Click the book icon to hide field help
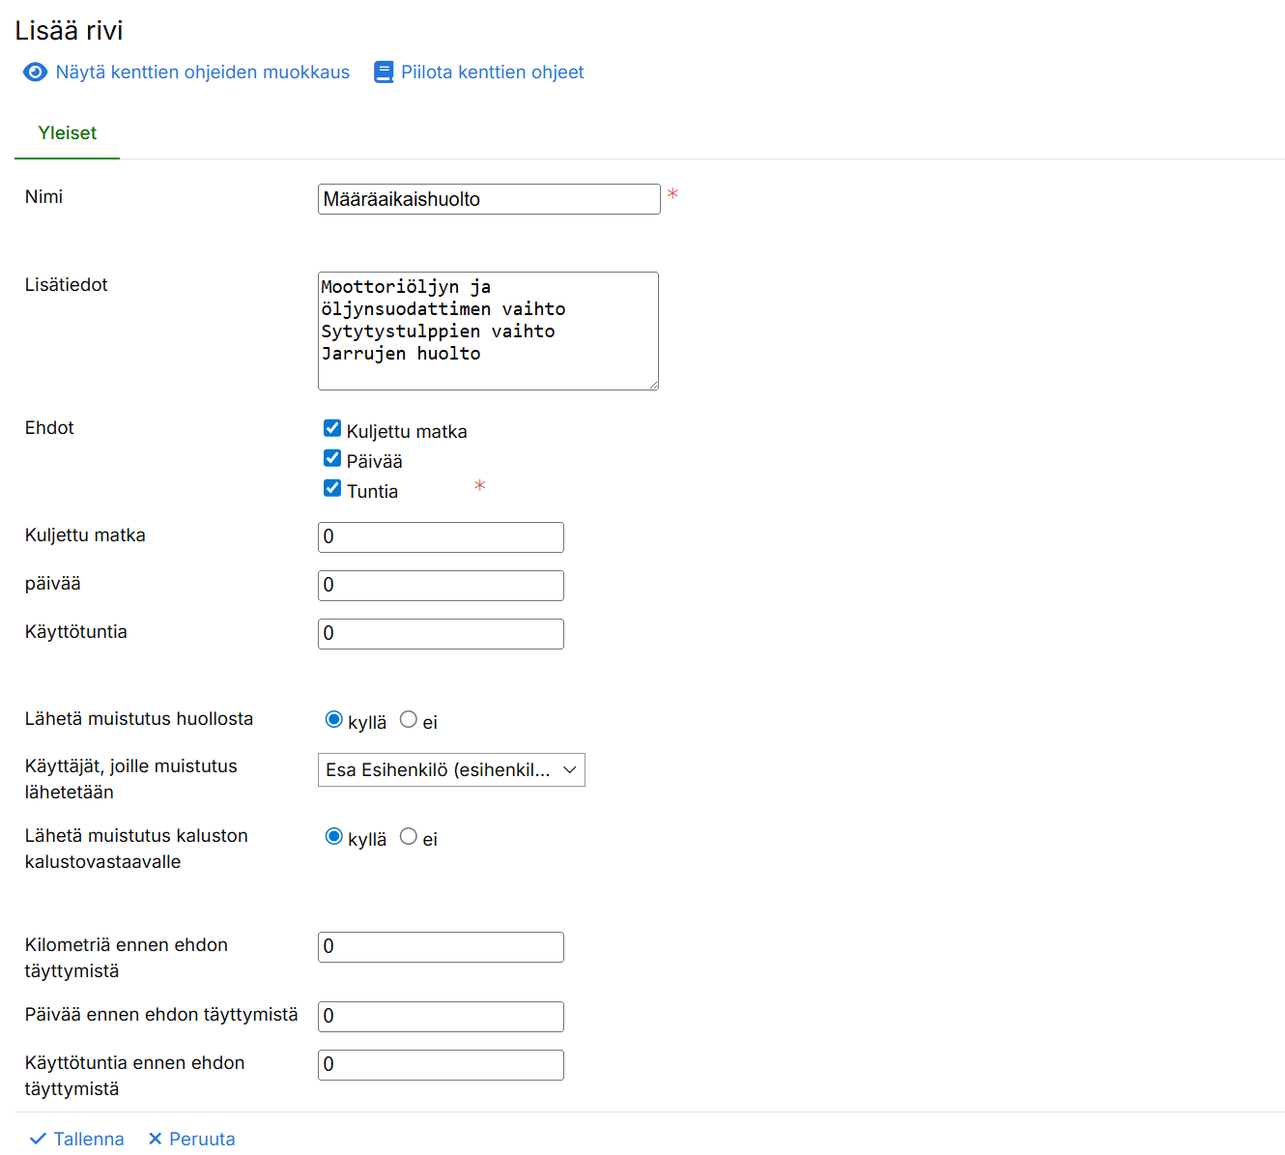 [384, 72]
